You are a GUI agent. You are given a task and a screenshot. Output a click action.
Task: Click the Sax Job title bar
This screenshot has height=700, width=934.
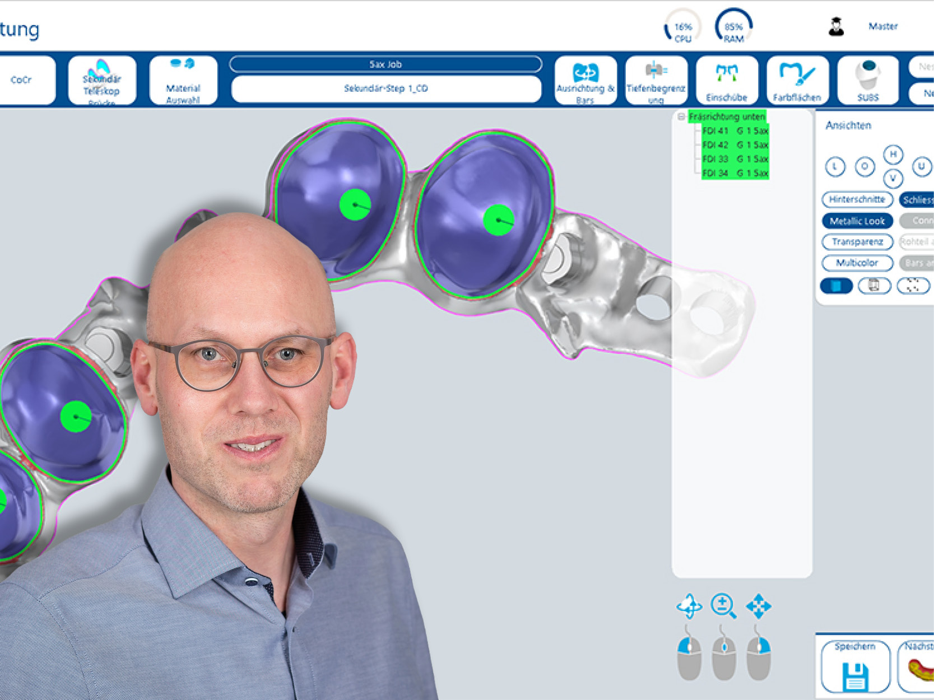(x=385, y=64)
